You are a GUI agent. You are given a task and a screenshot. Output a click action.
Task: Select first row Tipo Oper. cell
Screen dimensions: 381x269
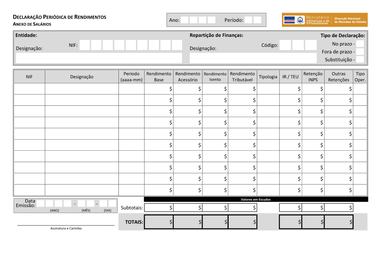click(x=360, y=89)
